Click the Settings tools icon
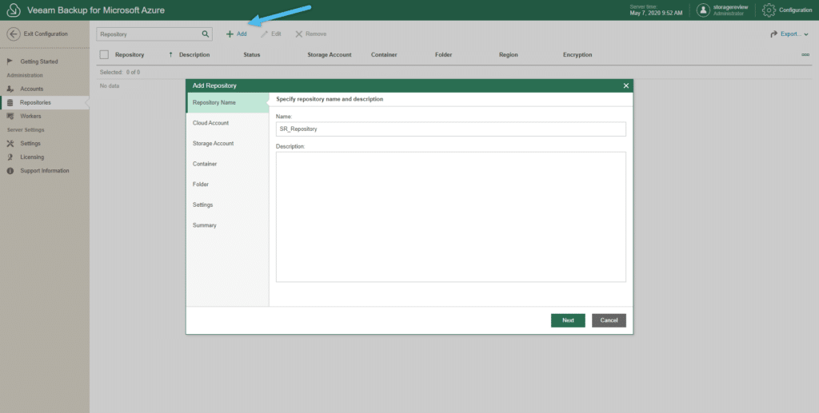This screenshot has width=819, height=413. [10, 144]
